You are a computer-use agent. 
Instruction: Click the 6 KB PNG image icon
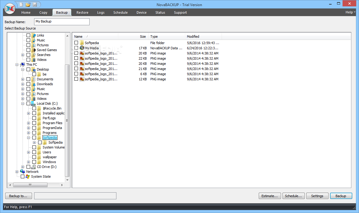82,74
